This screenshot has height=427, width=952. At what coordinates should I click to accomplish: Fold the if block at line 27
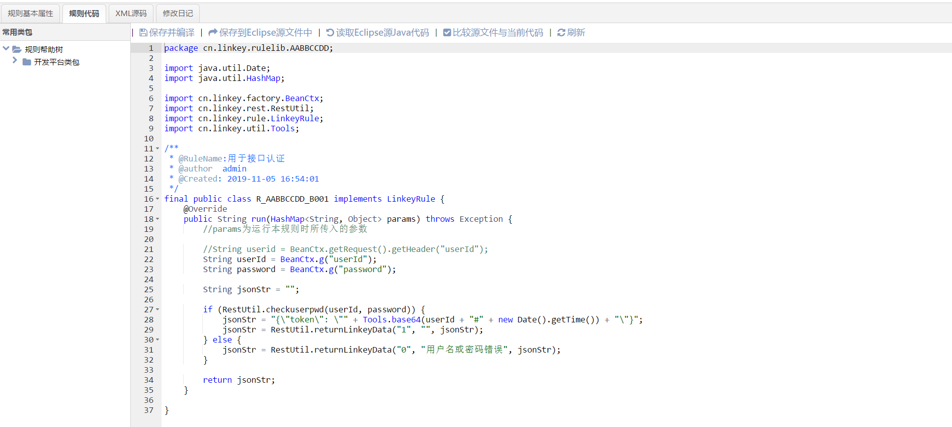(157, 310)
